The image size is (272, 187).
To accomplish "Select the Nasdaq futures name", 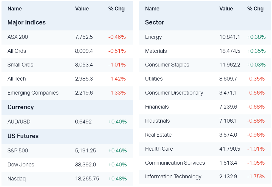I will pos(16,179).
